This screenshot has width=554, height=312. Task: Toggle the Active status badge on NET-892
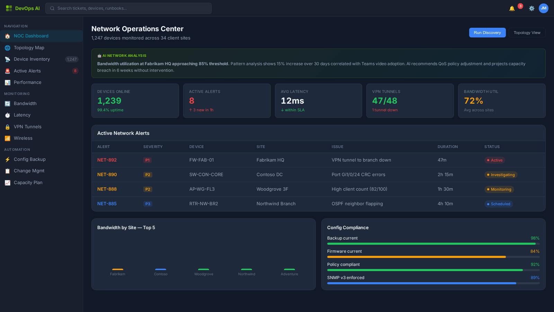[x=495, y=160]
